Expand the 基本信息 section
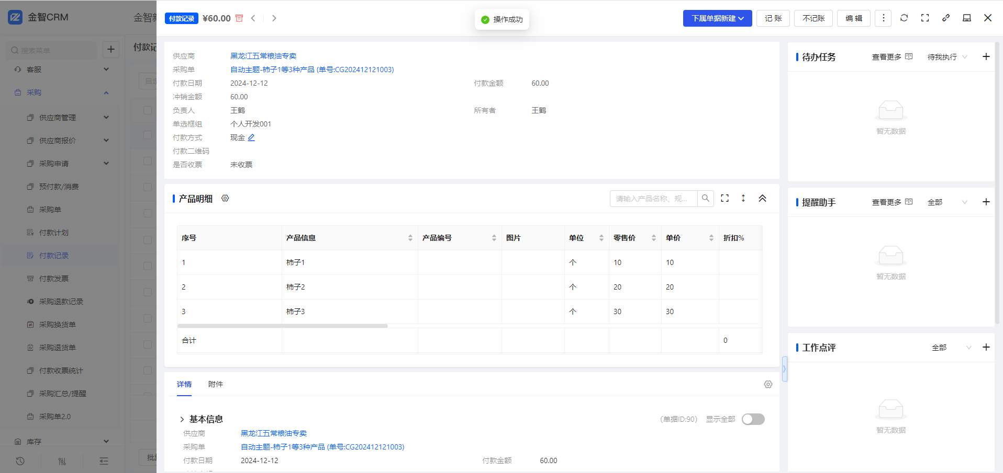This screenshot has height=473, width=1003. coord(182,419)
